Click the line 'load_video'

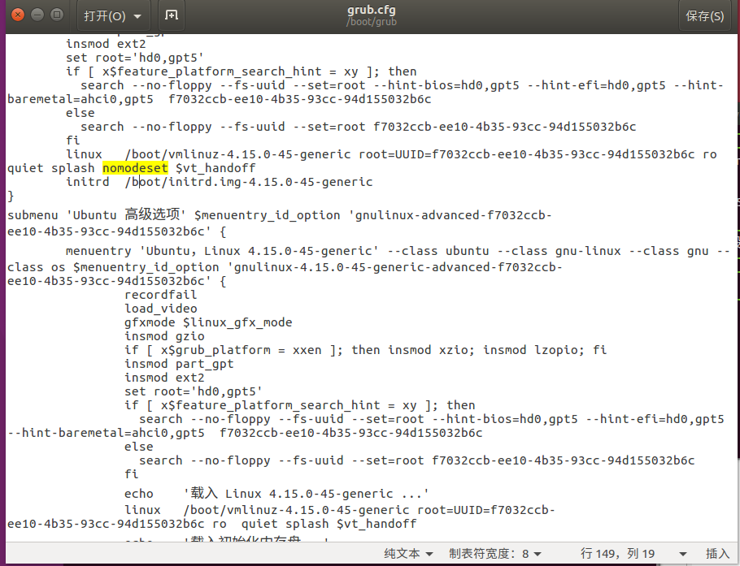160,309
